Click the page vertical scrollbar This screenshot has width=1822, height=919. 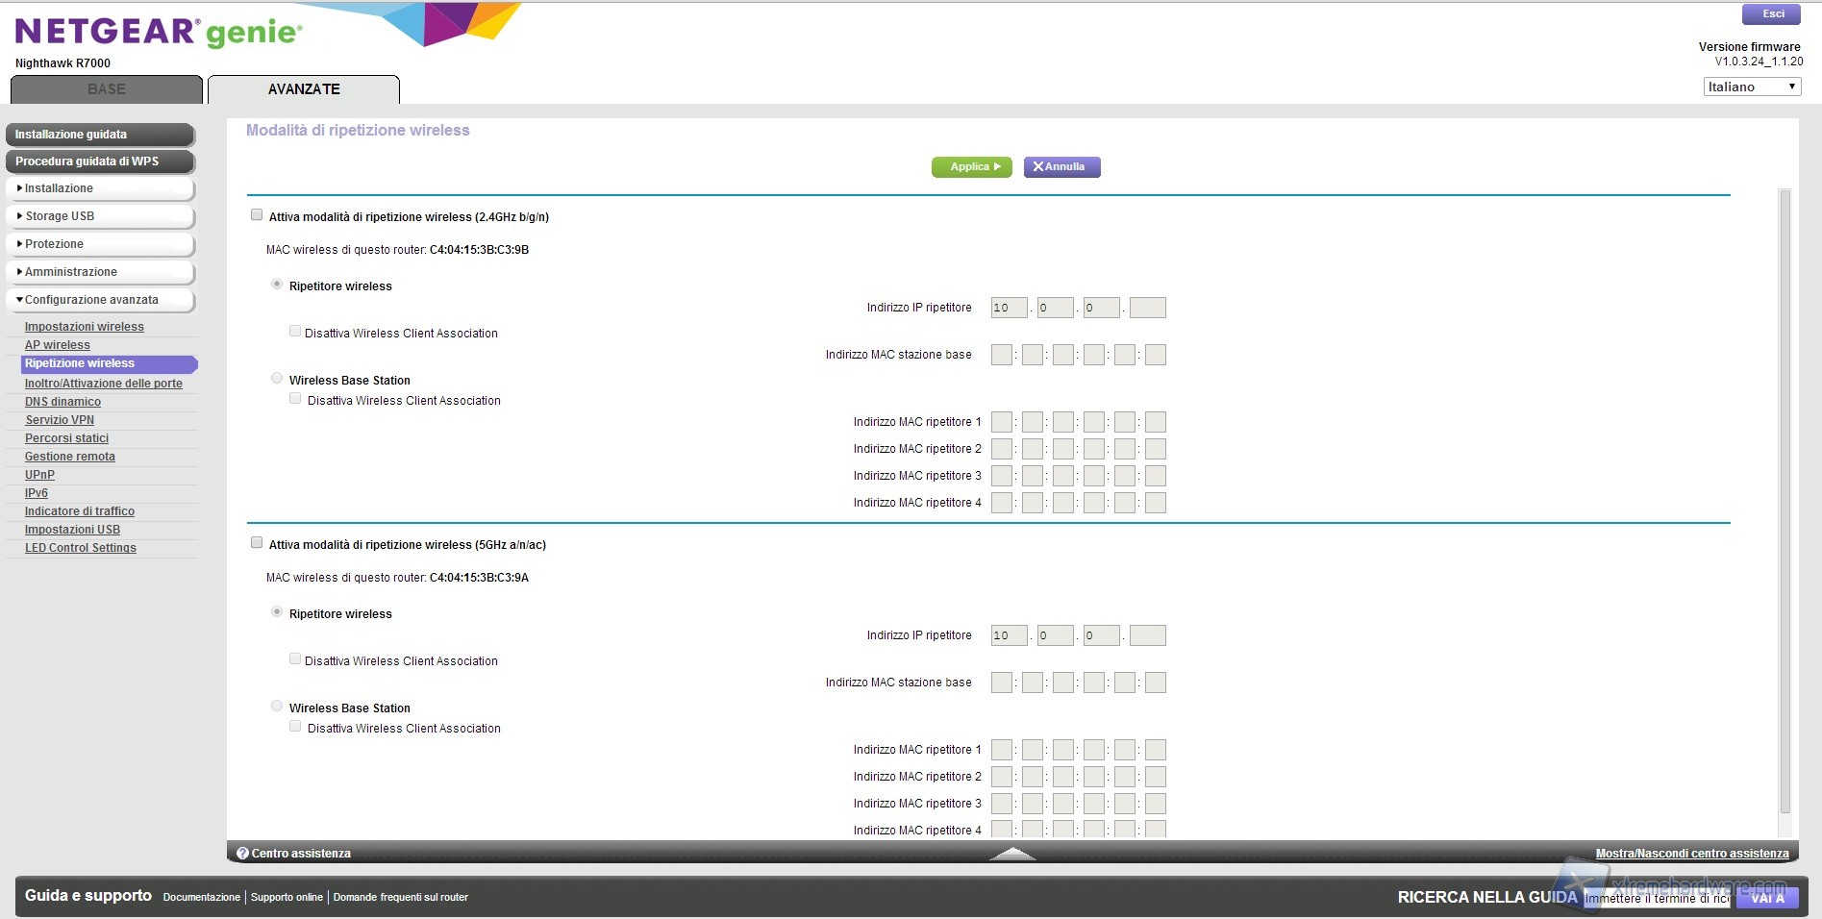pos(1785,500)
